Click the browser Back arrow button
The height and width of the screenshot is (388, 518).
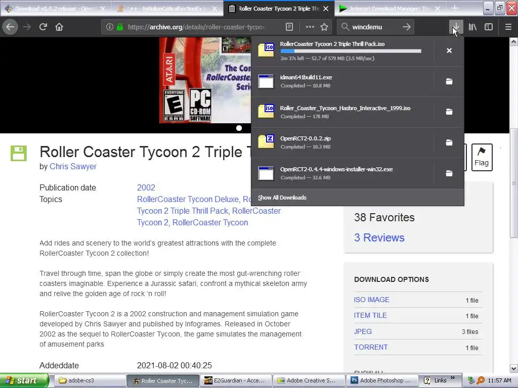10,27
